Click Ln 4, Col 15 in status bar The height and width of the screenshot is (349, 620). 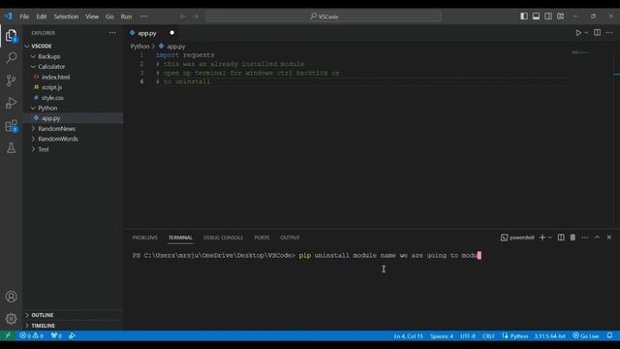click(x=409, y=336)
